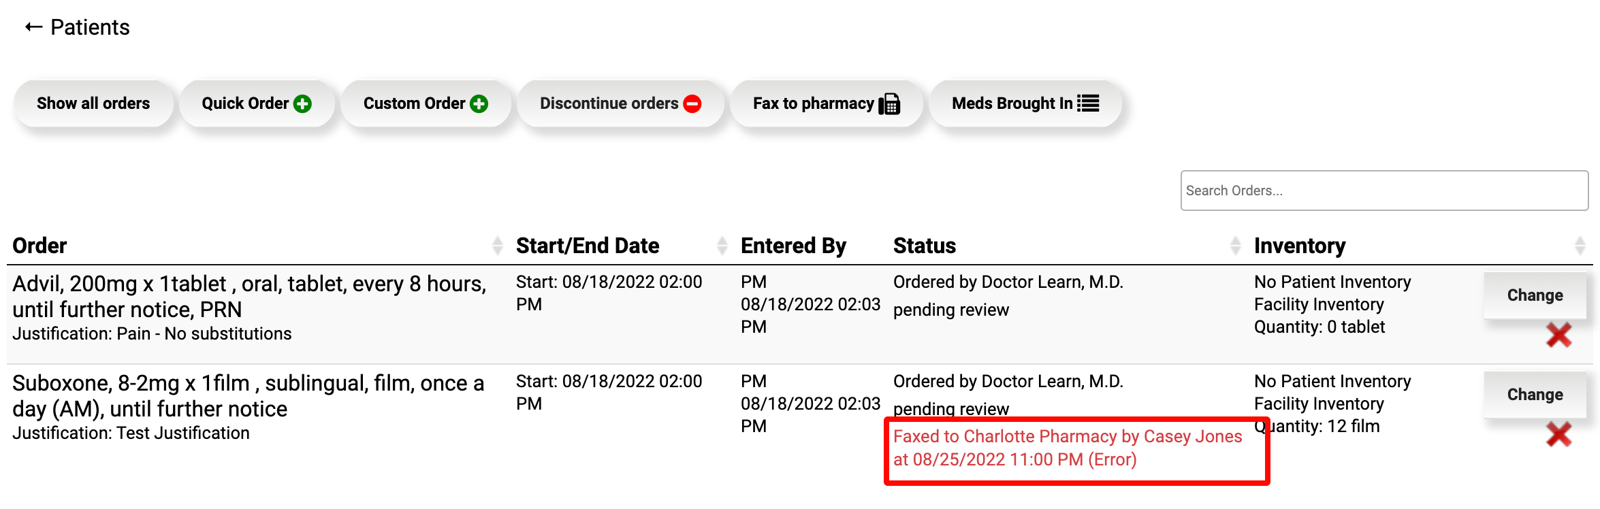This screenshot has height=509, width=1600.
Task: Delete the Suboxone order with red X
Action: (1558, 434)
